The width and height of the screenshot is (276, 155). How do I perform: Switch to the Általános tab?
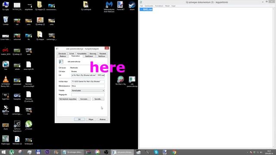63,56
